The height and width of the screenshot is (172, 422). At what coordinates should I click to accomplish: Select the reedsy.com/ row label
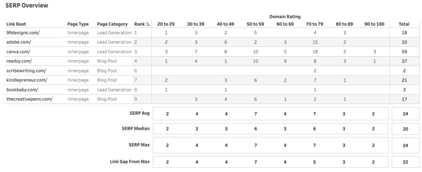(x=19, y=61)
